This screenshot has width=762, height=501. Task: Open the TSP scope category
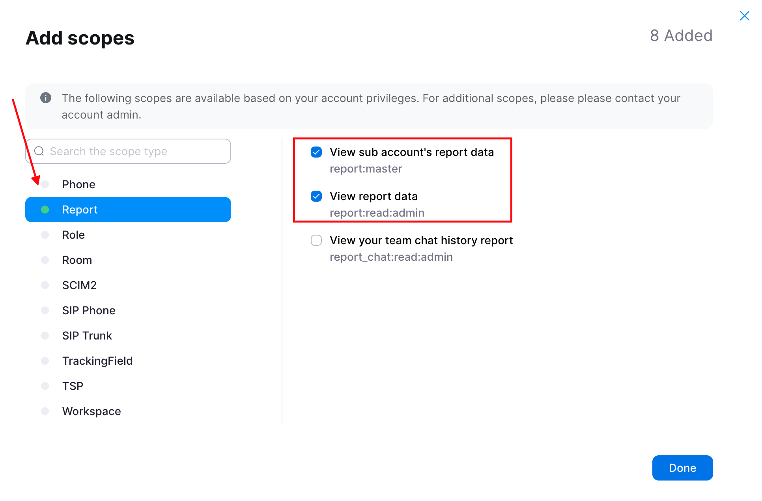tap(128, 386)
